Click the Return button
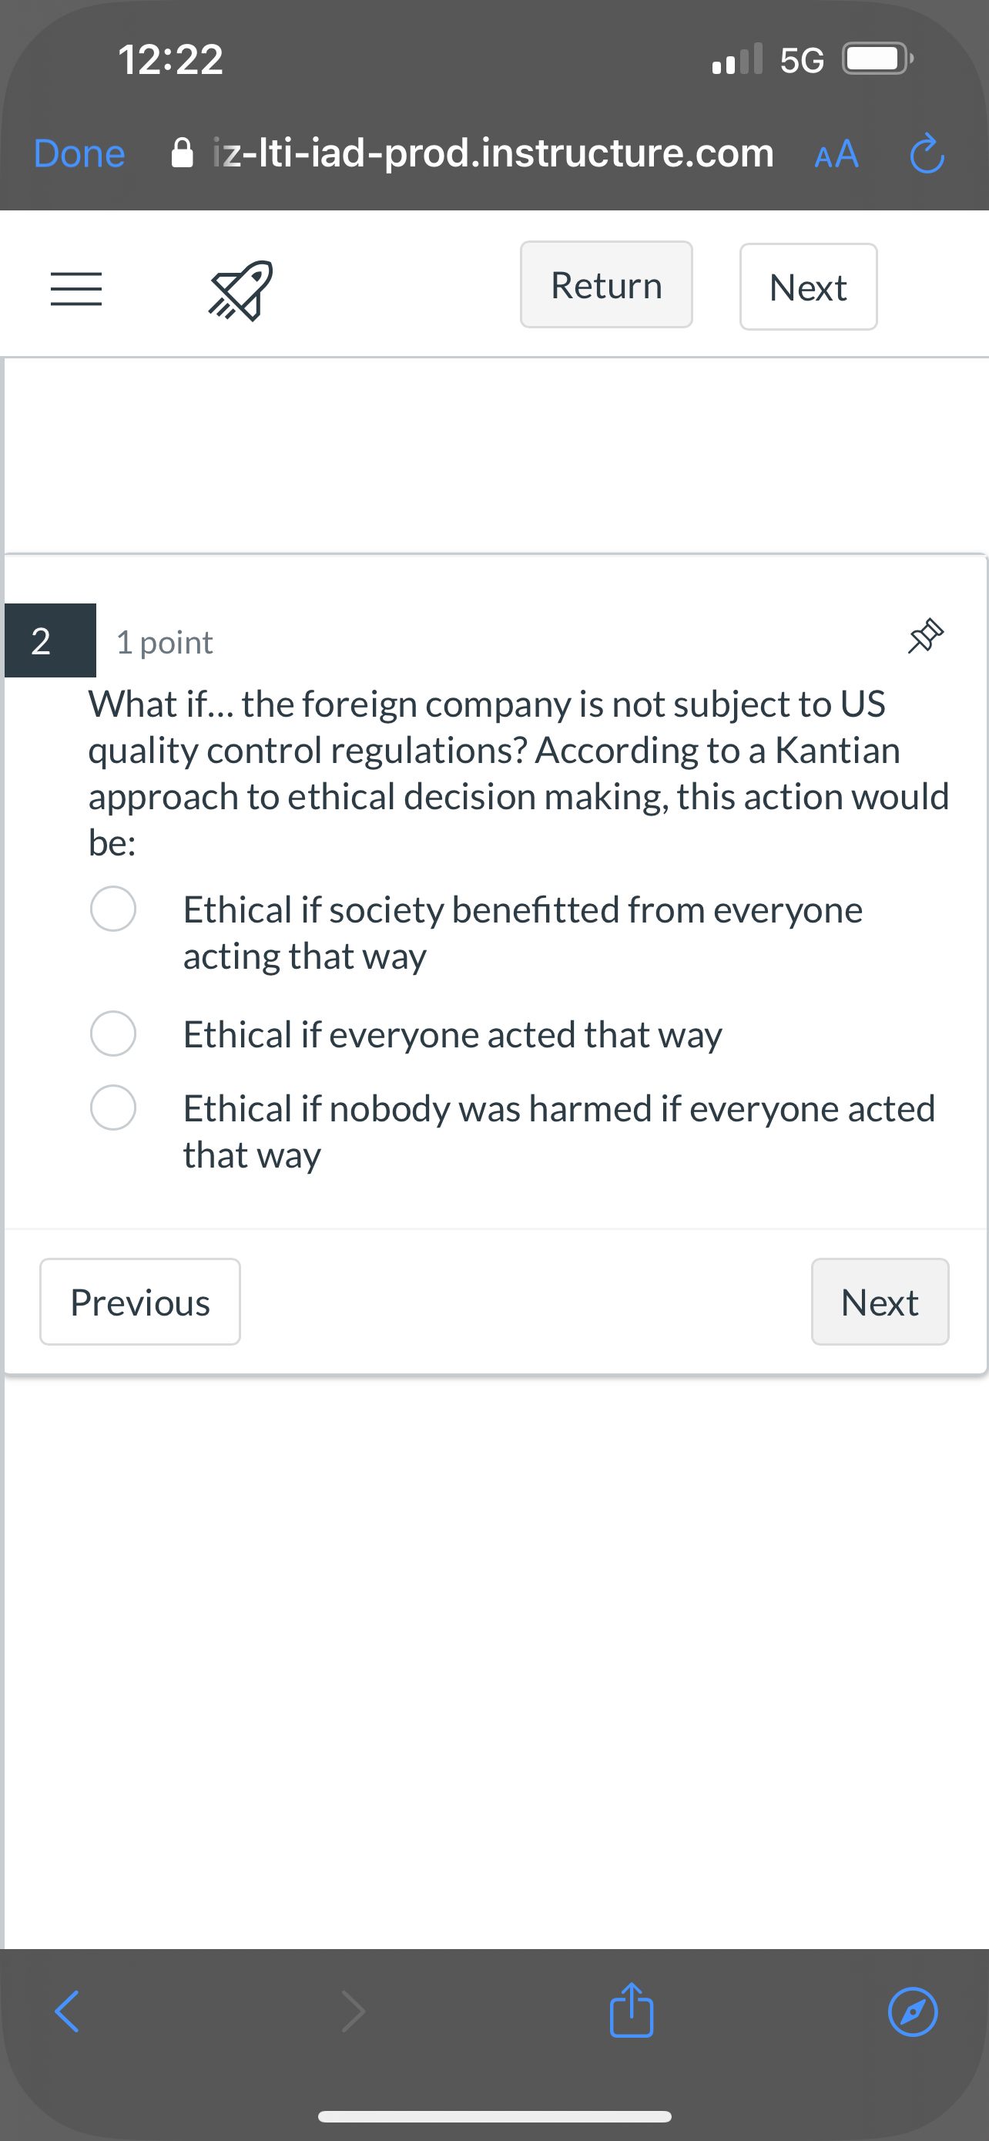989x2141 pixels. tap(606, 285)
